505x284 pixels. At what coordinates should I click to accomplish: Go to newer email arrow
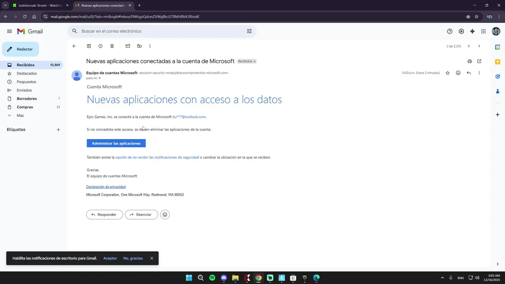tap(469, 46)
